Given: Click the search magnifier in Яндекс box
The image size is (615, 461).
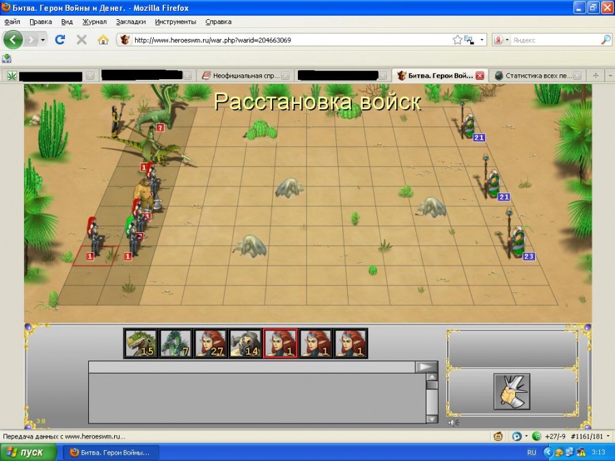Looking at the screenshot, I should 606,40.
